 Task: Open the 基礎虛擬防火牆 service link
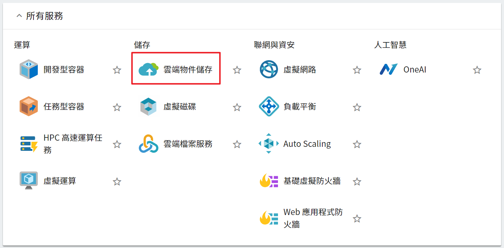pyautogui.click(x=312, y=181)
